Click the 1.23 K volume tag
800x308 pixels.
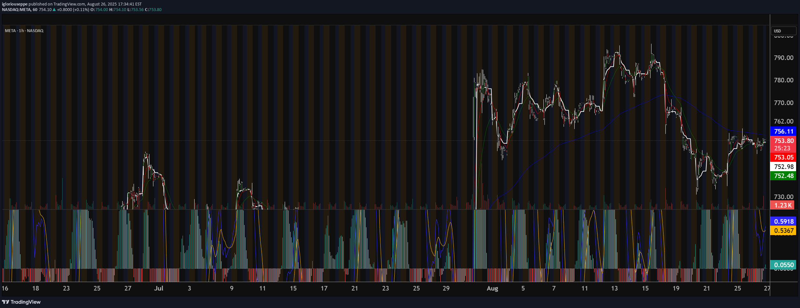[x=782, y=205]
